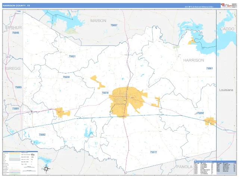Select ZIP code label 75667
The image size is (239, 179).
point(114,25)
